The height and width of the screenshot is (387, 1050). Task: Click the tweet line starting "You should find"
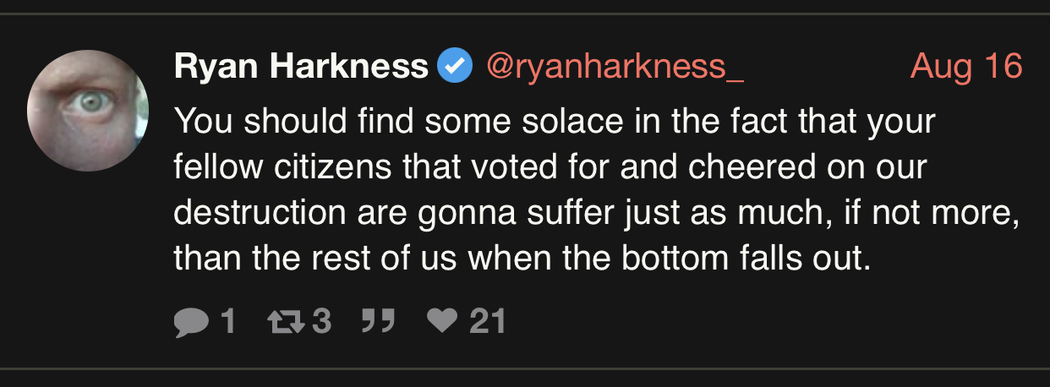[x=554, y=122]
